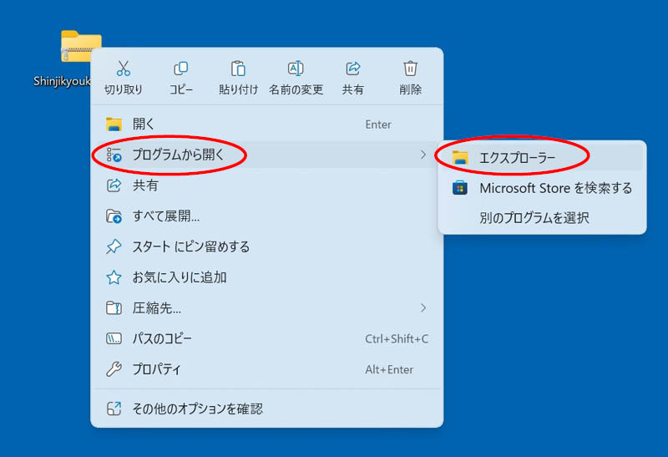Choose スタート にピン留めする
The width and height of the screenshot is (668, 457).
coord(266,246)
